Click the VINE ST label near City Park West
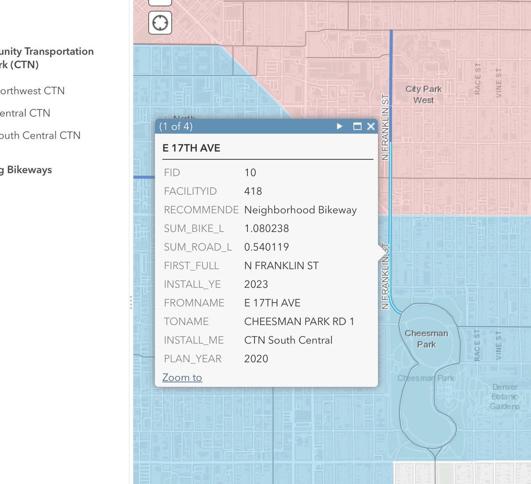531x484 pixels. (499, 82)
